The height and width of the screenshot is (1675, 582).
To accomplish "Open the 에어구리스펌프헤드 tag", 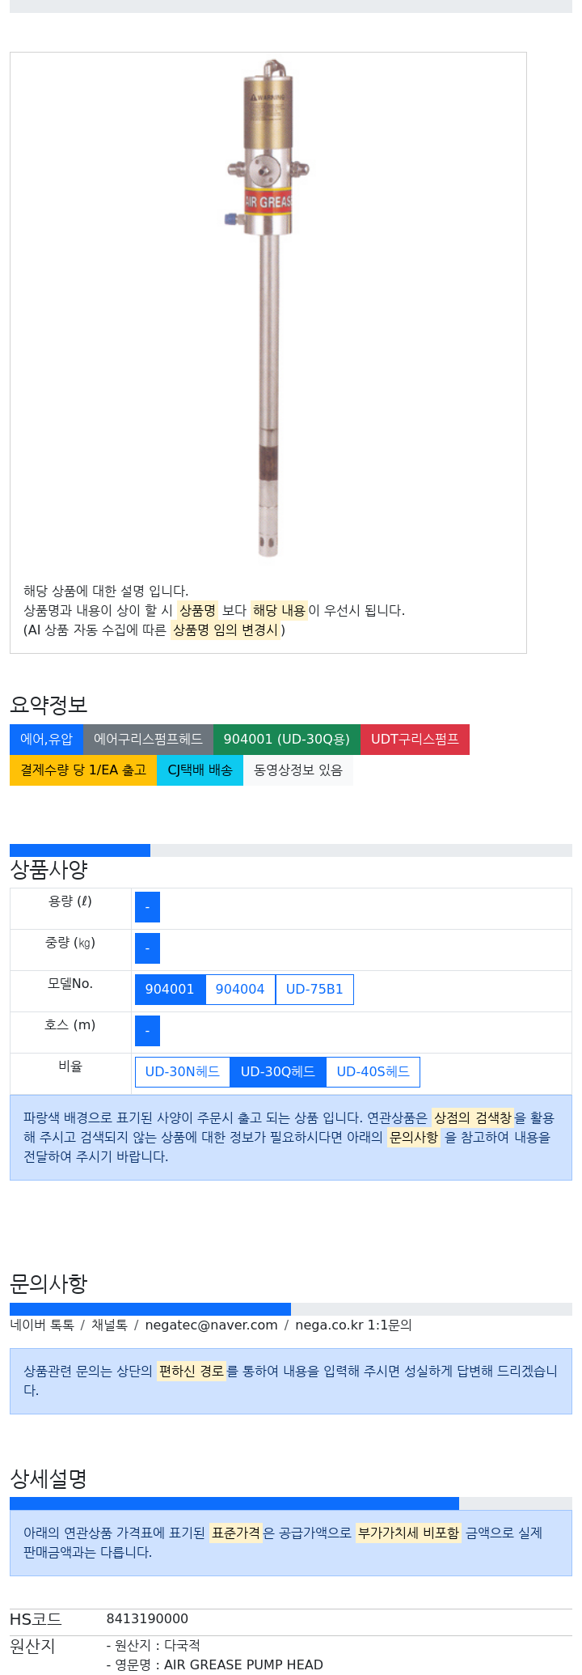I will click(148, 740).
